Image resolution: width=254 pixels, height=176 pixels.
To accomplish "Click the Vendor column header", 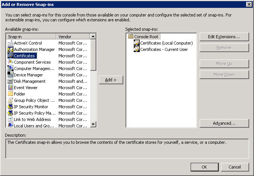I will coord(73,37).
